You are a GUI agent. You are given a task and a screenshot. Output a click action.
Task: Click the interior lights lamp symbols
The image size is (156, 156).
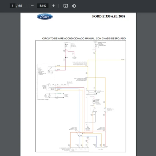click(x=48, y=96)
